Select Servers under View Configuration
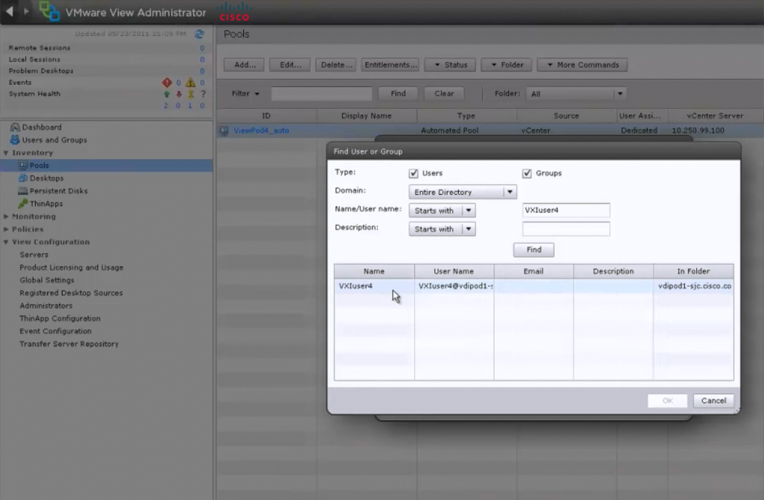Screen dimensions: 764x500 [34, 254]
